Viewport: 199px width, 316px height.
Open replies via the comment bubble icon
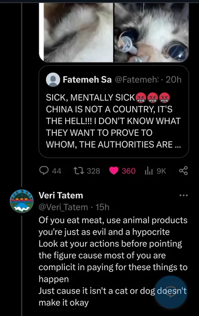coord(44,171)
